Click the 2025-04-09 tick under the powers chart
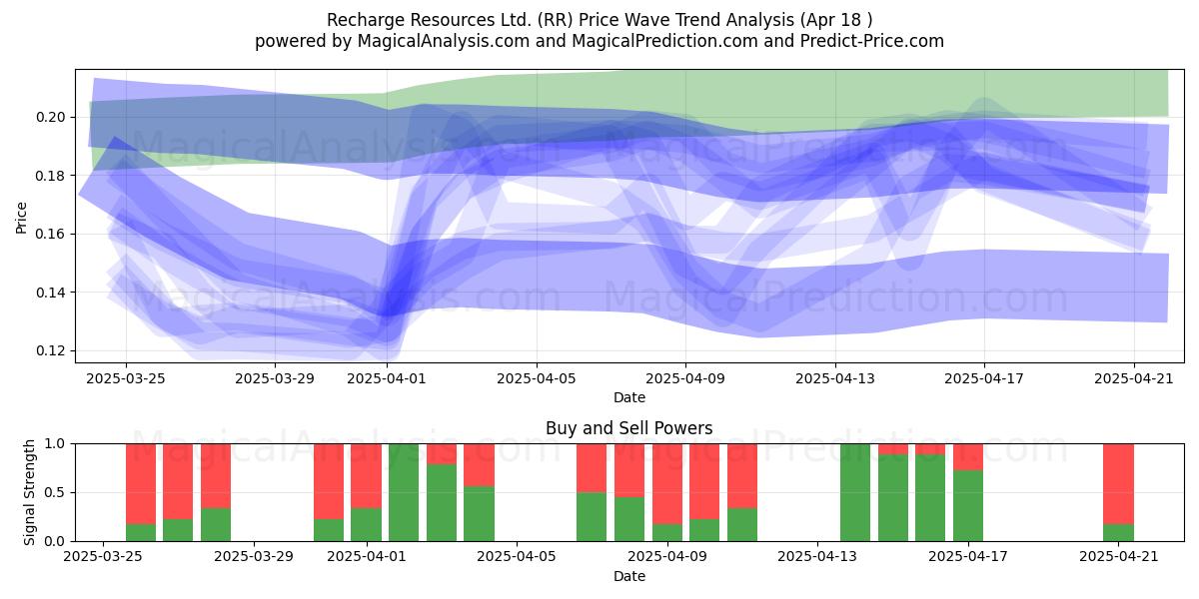Image resolution: width=1199 pixels, height=599 pixels. pos(667,557)
